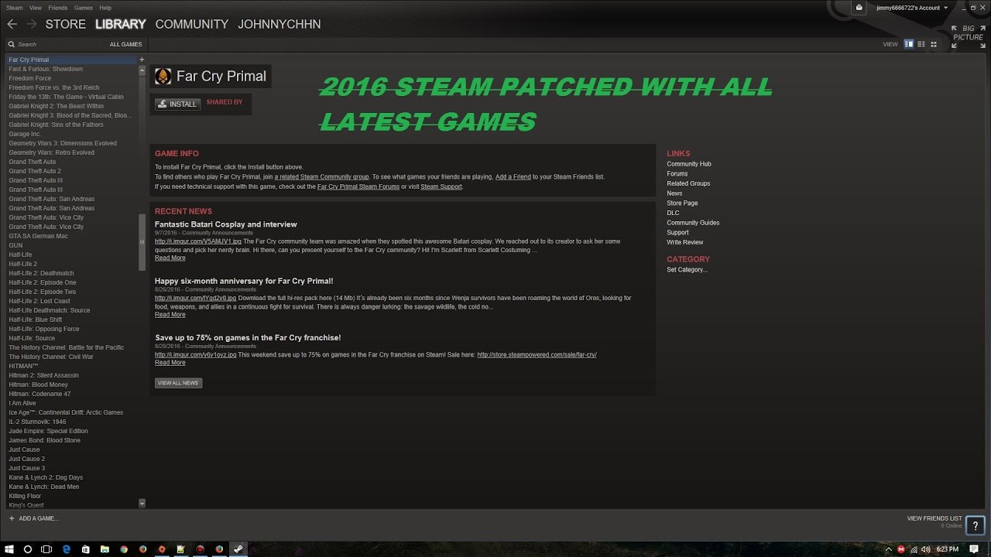
Task: Open the network tray icon
Action: (914, 549)
